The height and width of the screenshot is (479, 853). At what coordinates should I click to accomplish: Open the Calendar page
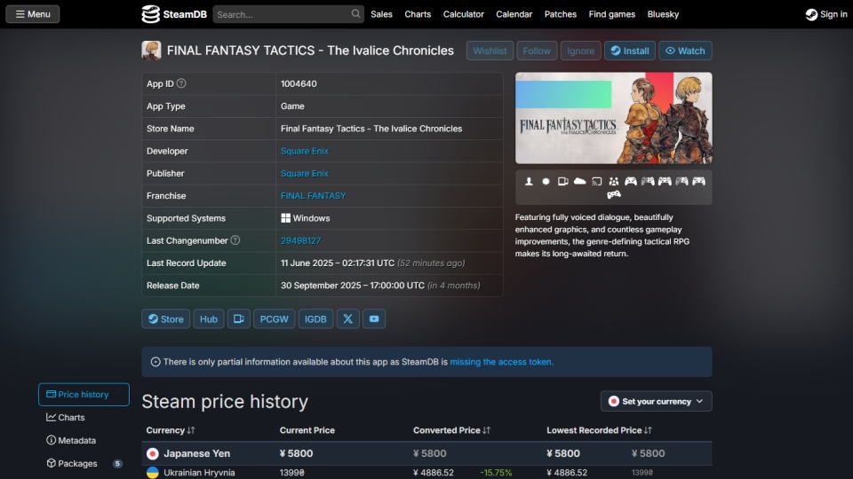[x=514, y=14]
